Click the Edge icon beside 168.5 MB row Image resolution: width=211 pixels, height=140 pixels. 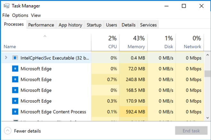[x=15, y=90]
